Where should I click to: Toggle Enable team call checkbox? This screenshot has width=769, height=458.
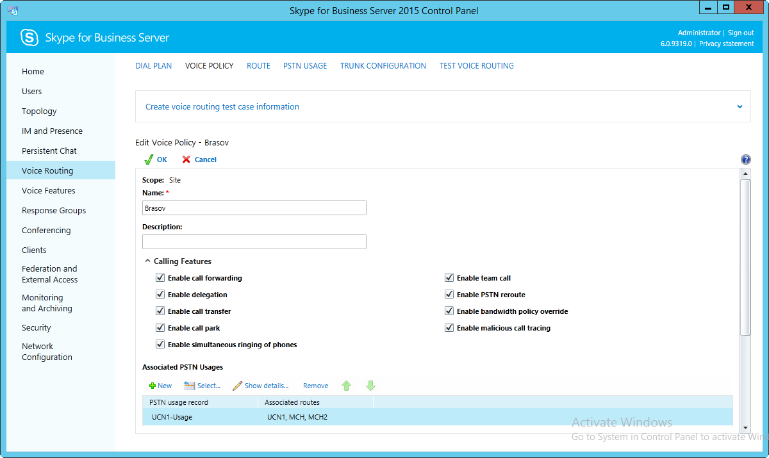tap(449, 278)
